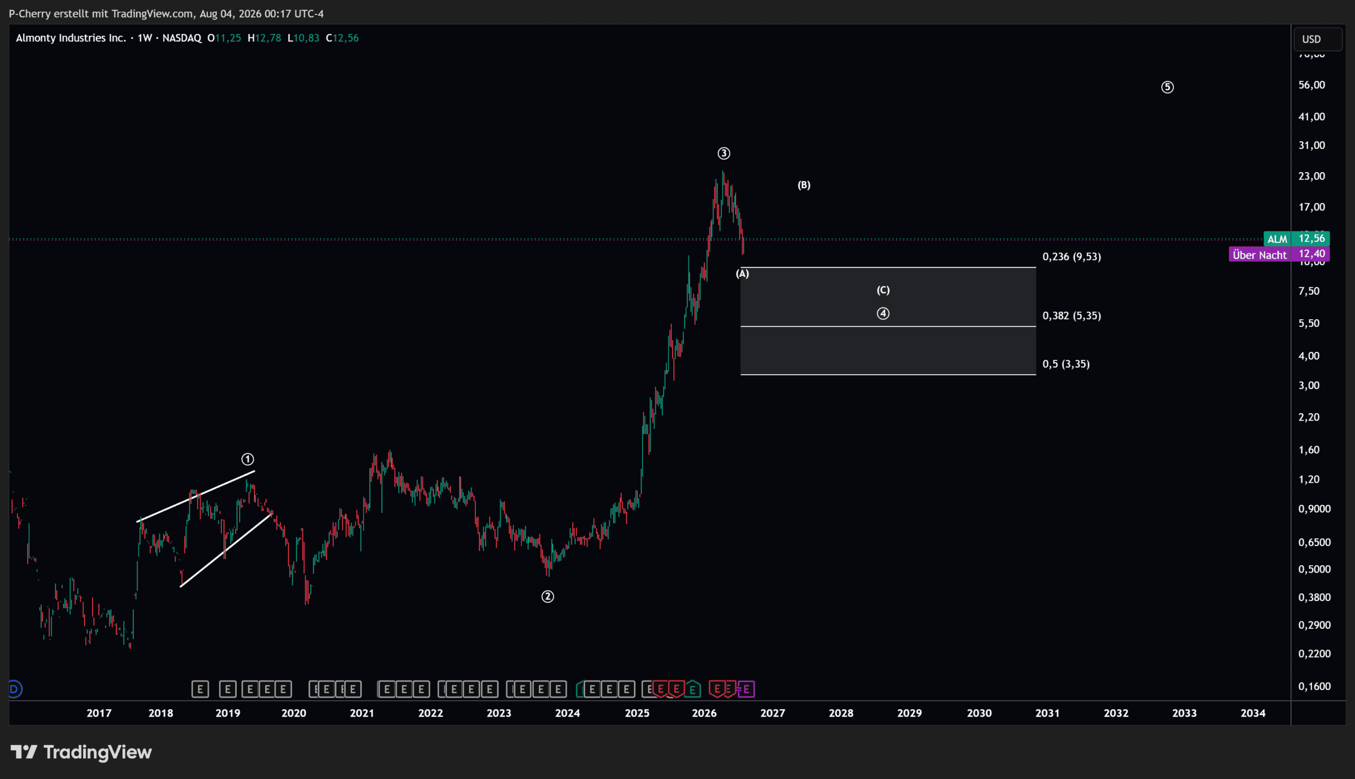
Task: Click the 2023 label on the time axis
Action: point(499,713)
